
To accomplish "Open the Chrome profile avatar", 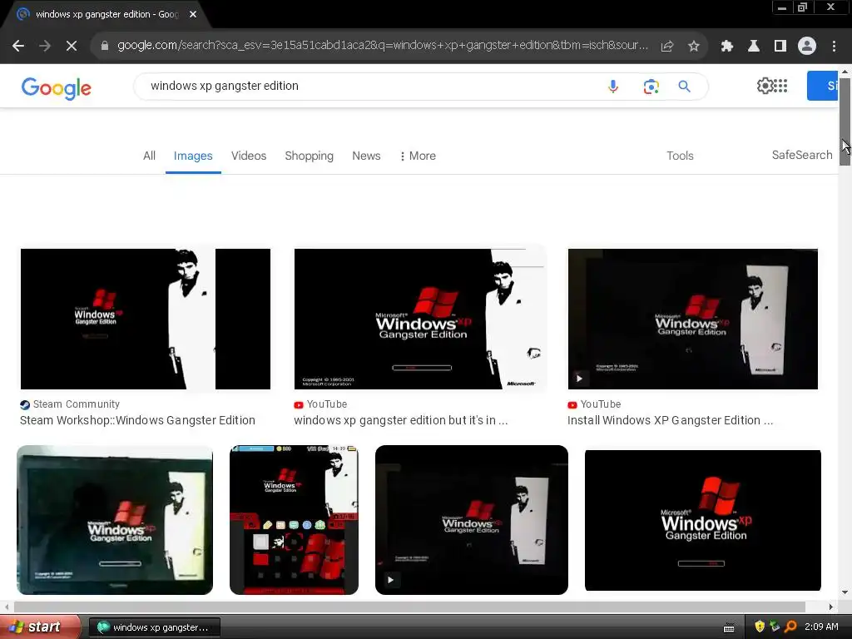I will point(807,47).
